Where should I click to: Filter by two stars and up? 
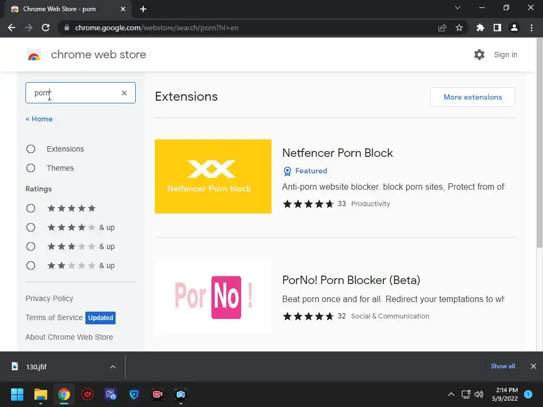pyautogui.click(x=31, y=266)
